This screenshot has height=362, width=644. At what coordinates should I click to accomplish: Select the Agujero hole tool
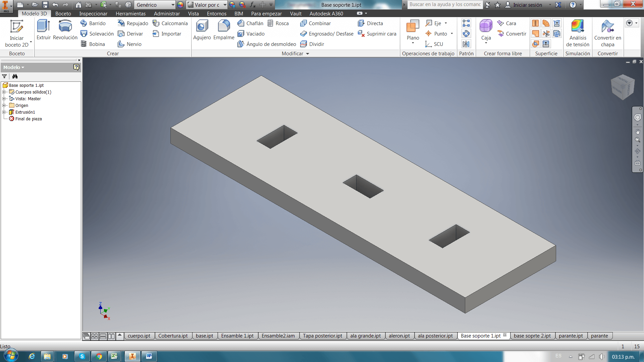point(202,29)
